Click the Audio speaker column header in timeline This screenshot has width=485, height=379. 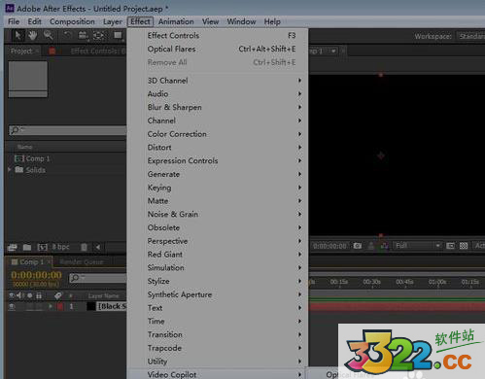(20, 295)
